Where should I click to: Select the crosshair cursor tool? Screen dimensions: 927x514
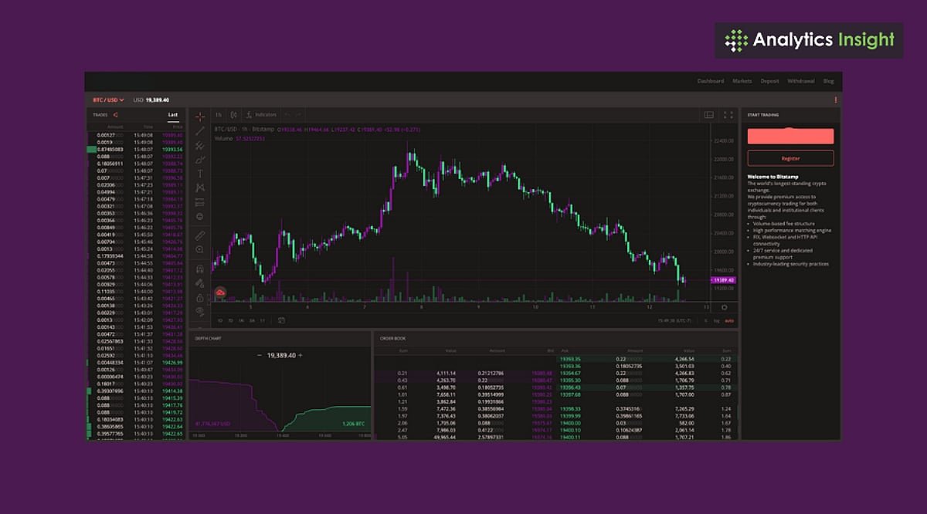(x=200, y=117)
